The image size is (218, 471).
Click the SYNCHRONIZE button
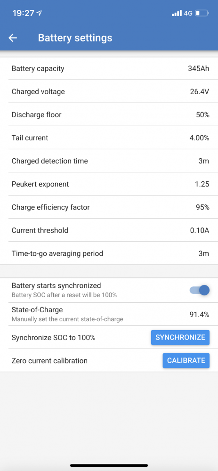(x=180, y=337)
